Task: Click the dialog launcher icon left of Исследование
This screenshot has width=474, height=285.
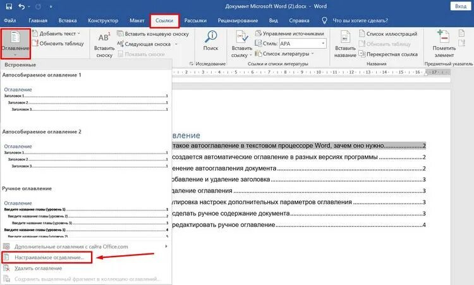Action: [x=191, y=63]
